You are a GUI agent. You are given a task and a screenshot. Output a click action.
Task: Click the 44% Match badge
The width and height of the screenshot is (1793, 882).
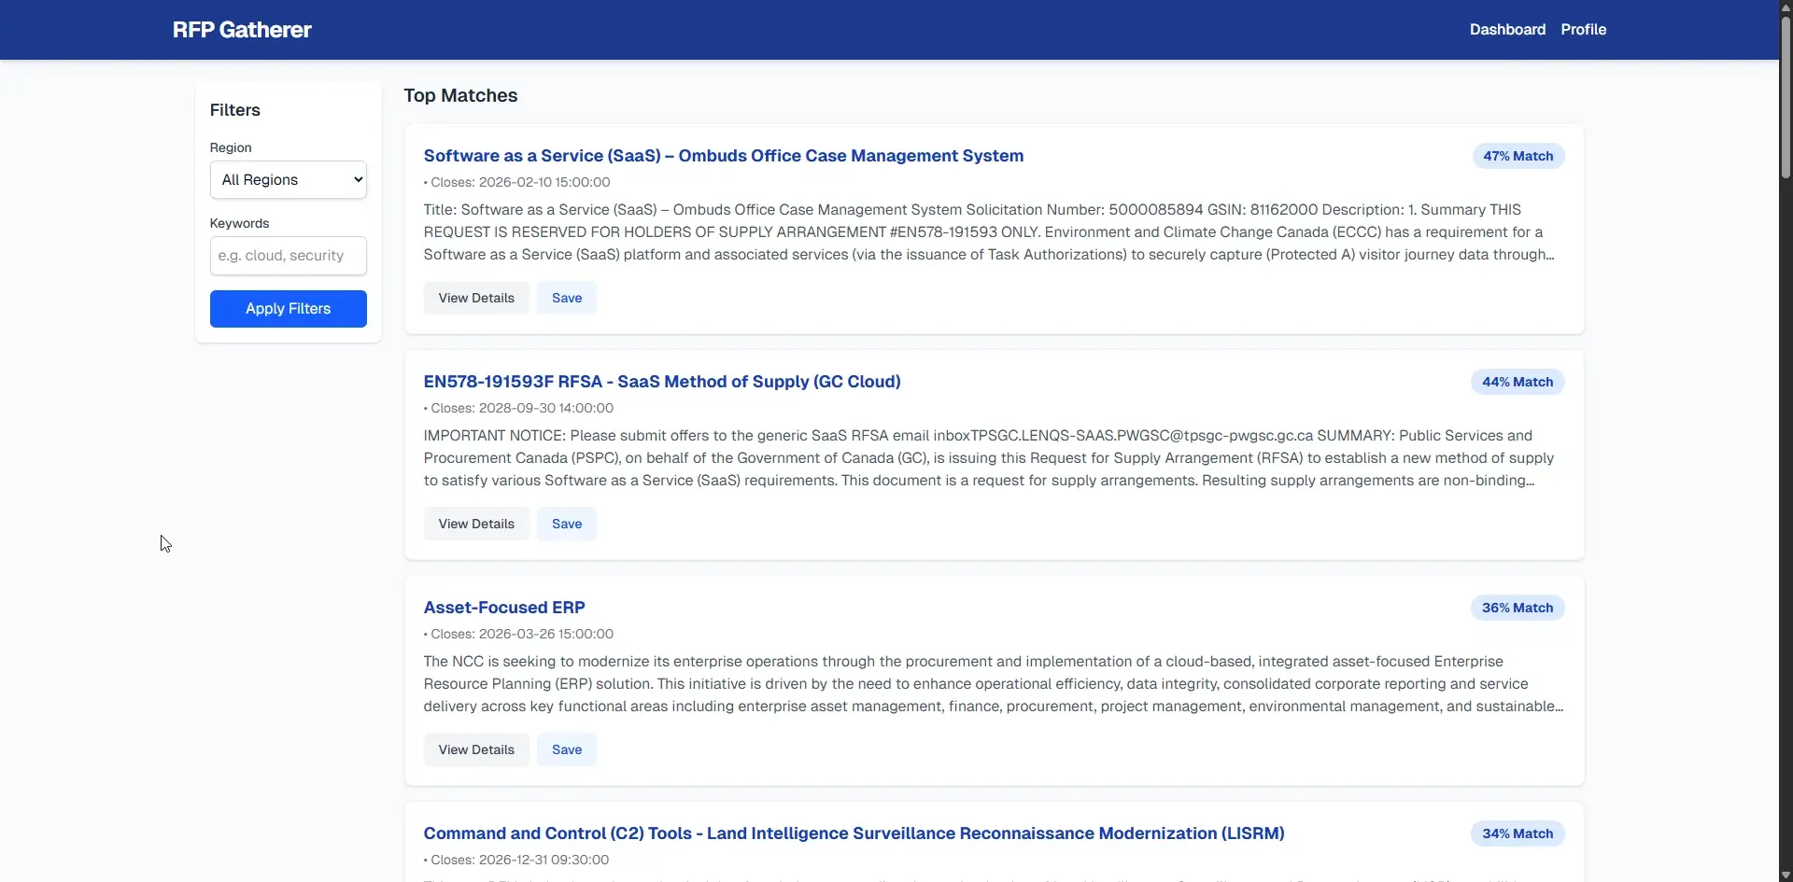click(1517, 383)
